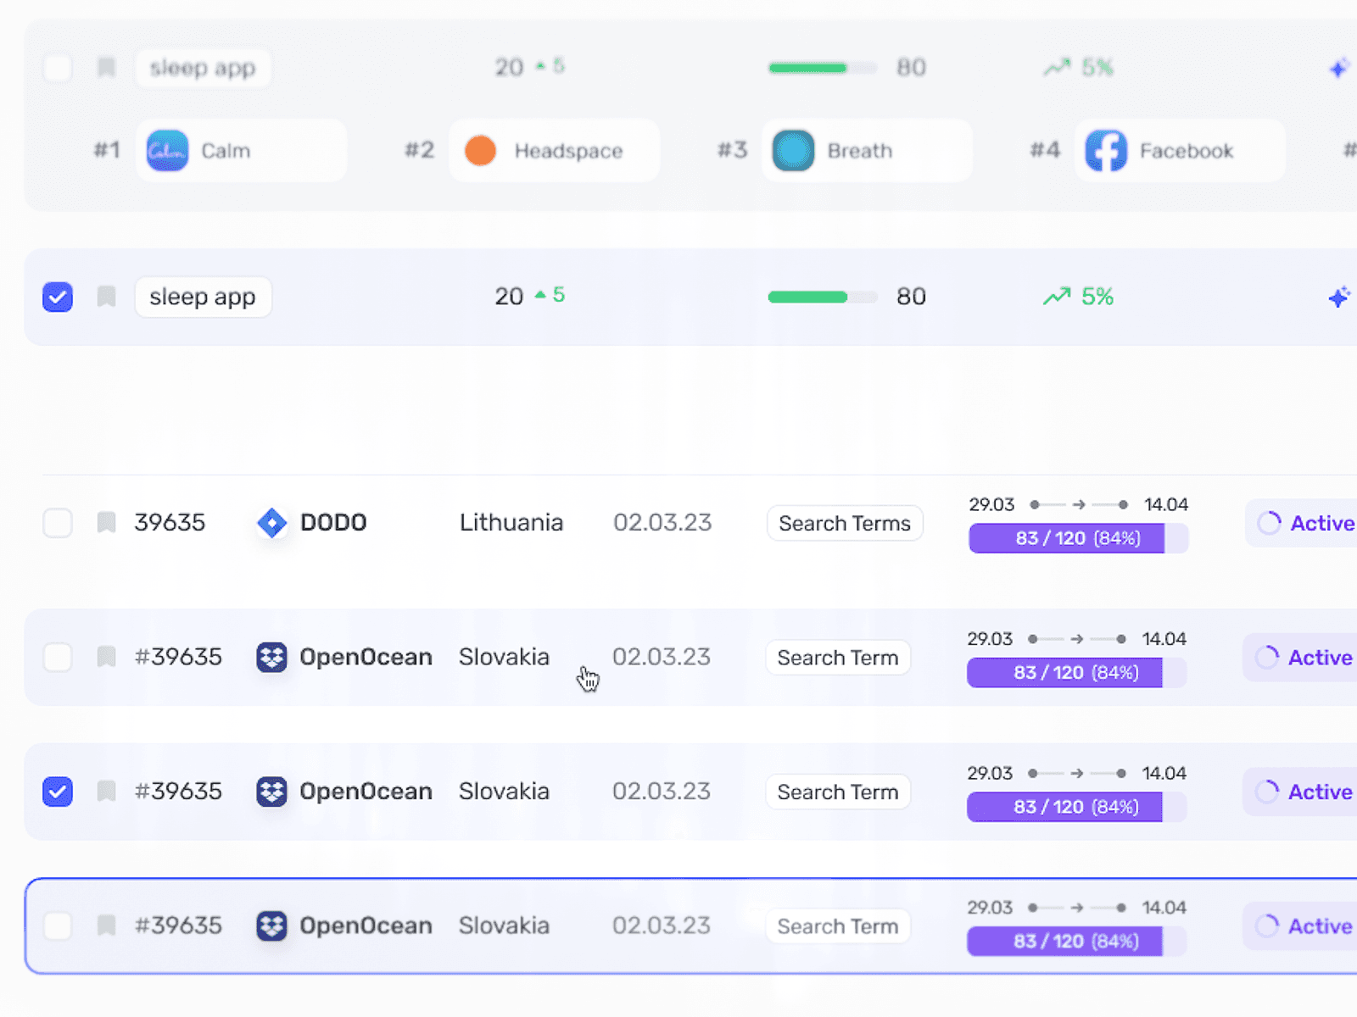Select the Facebook app icon ranked #4

pos(1106,151)
